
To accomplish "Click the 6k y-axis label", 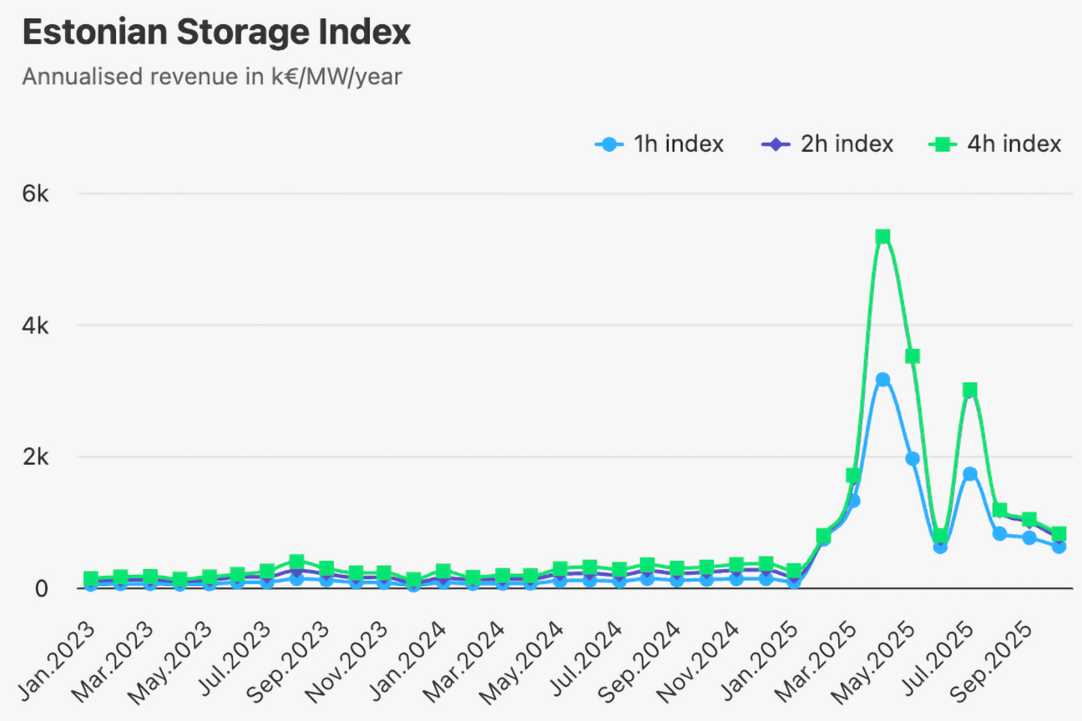I will (37, 194).
